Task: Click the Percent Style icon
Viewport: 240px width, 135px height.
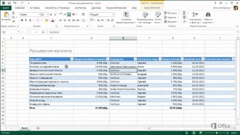Action: (98, 20)
